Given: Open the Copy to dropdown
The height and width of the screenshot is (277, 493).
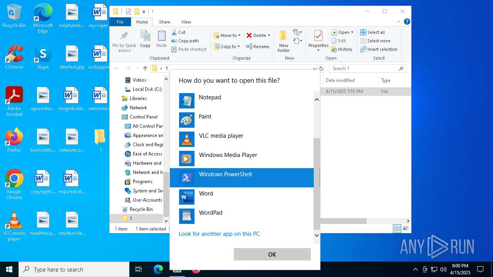Looking at the screenshot, I should pyautogui.click(x=227, y=47).
